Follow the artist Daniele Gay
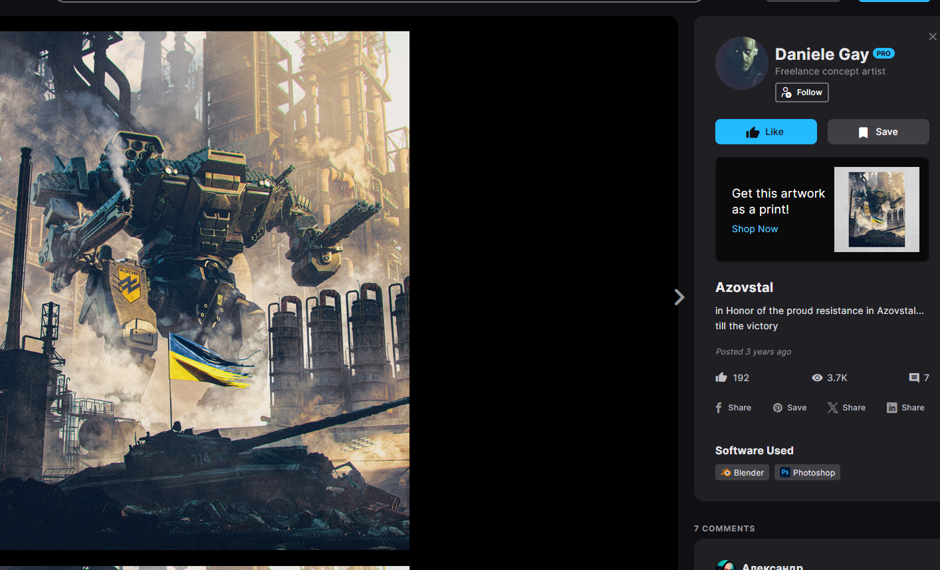The width and height of the screenshot is (940, 570). (x=802, y=92)
